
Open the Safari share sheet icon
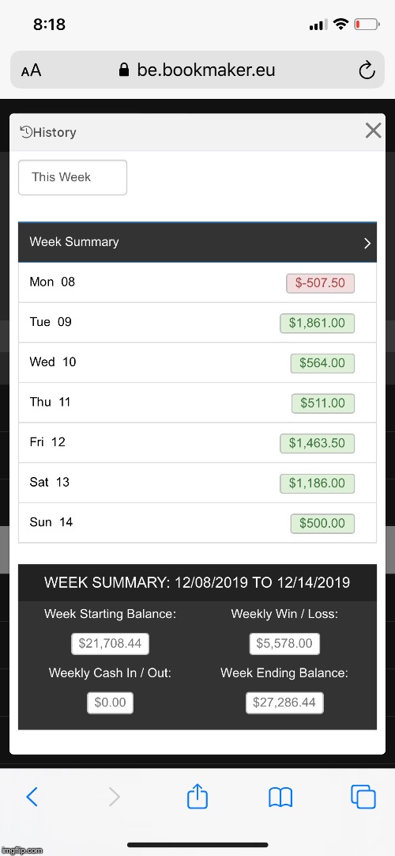point(197,796)
